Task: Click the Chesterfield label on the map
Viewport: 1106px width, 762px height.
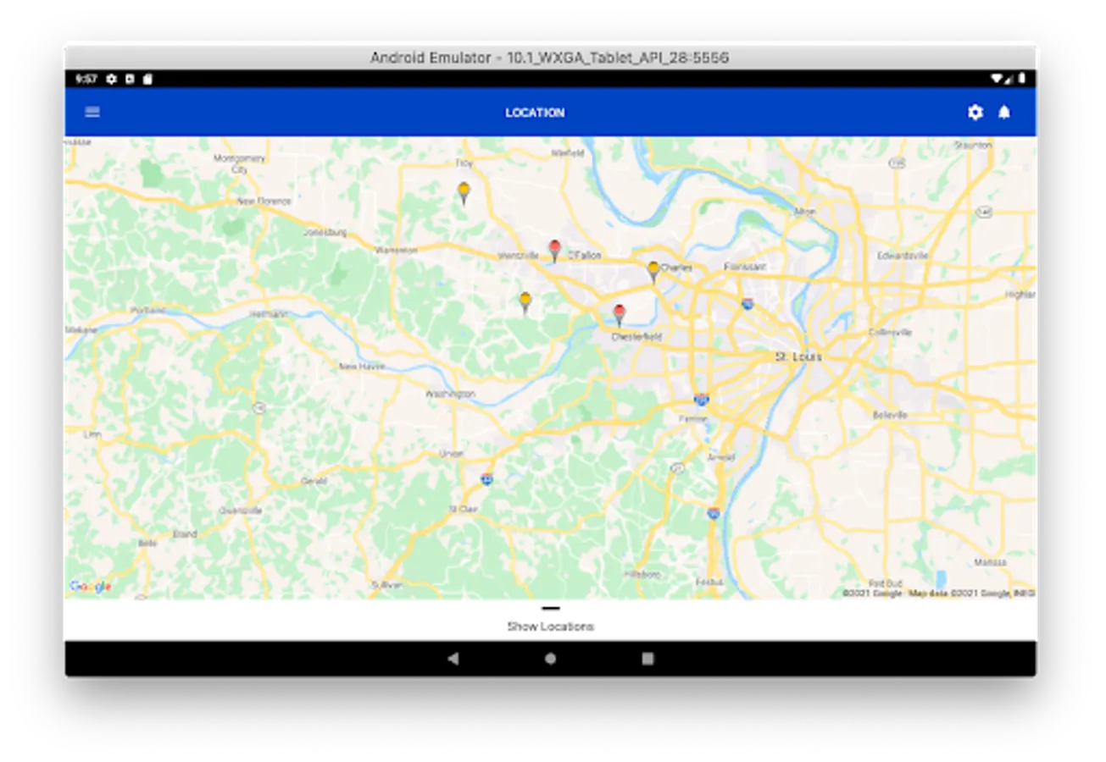Action: (x=636, y=336)
